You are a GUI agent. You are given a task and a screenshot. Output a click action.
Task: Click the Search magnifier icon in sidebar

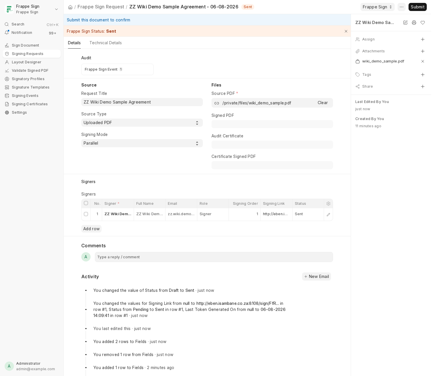7,24
